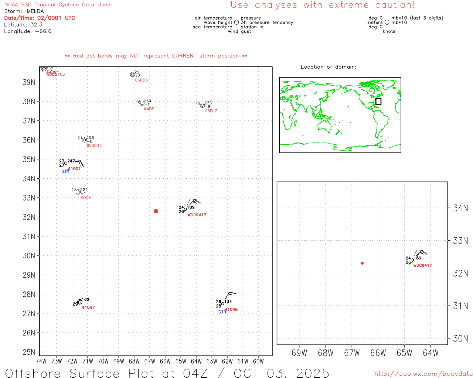
Task: Click the red storm dot in zoomed inset map
Action: [363, 263]
